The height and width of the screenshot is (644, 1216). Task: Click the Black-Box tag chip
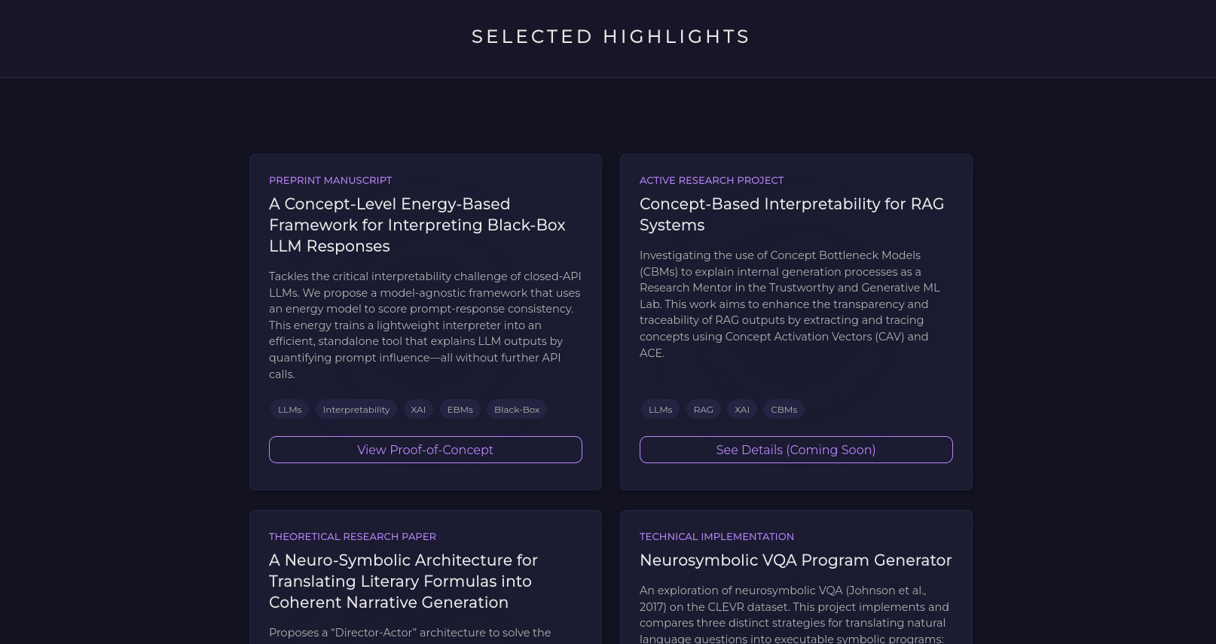point(517,409)
